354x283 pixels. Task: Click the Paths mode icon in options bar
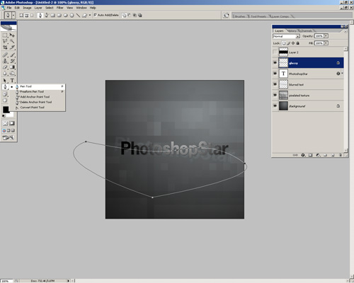click(x=26, y=16)
